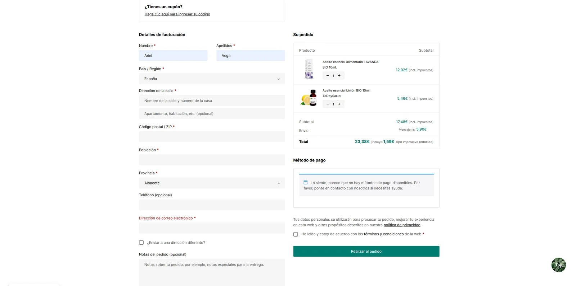Click 'Haga clic aquí para ingresar su código'
The height and width of the screenshot is (286, 576).
pos(177,14)
